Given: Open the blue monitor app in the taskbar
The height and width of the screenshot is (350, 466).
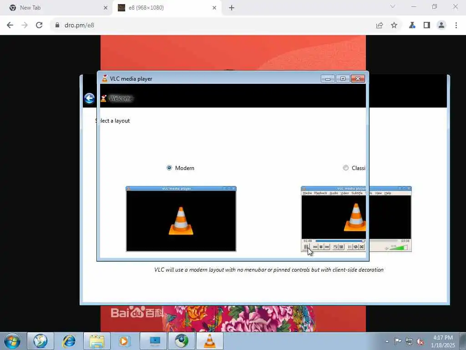Looking at the screenshot, I should click(153, 341).
